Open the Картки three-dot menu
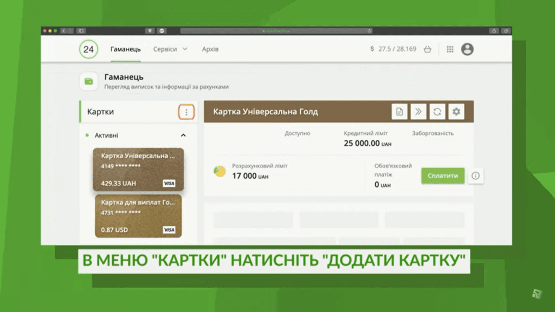 pos(186,112)
